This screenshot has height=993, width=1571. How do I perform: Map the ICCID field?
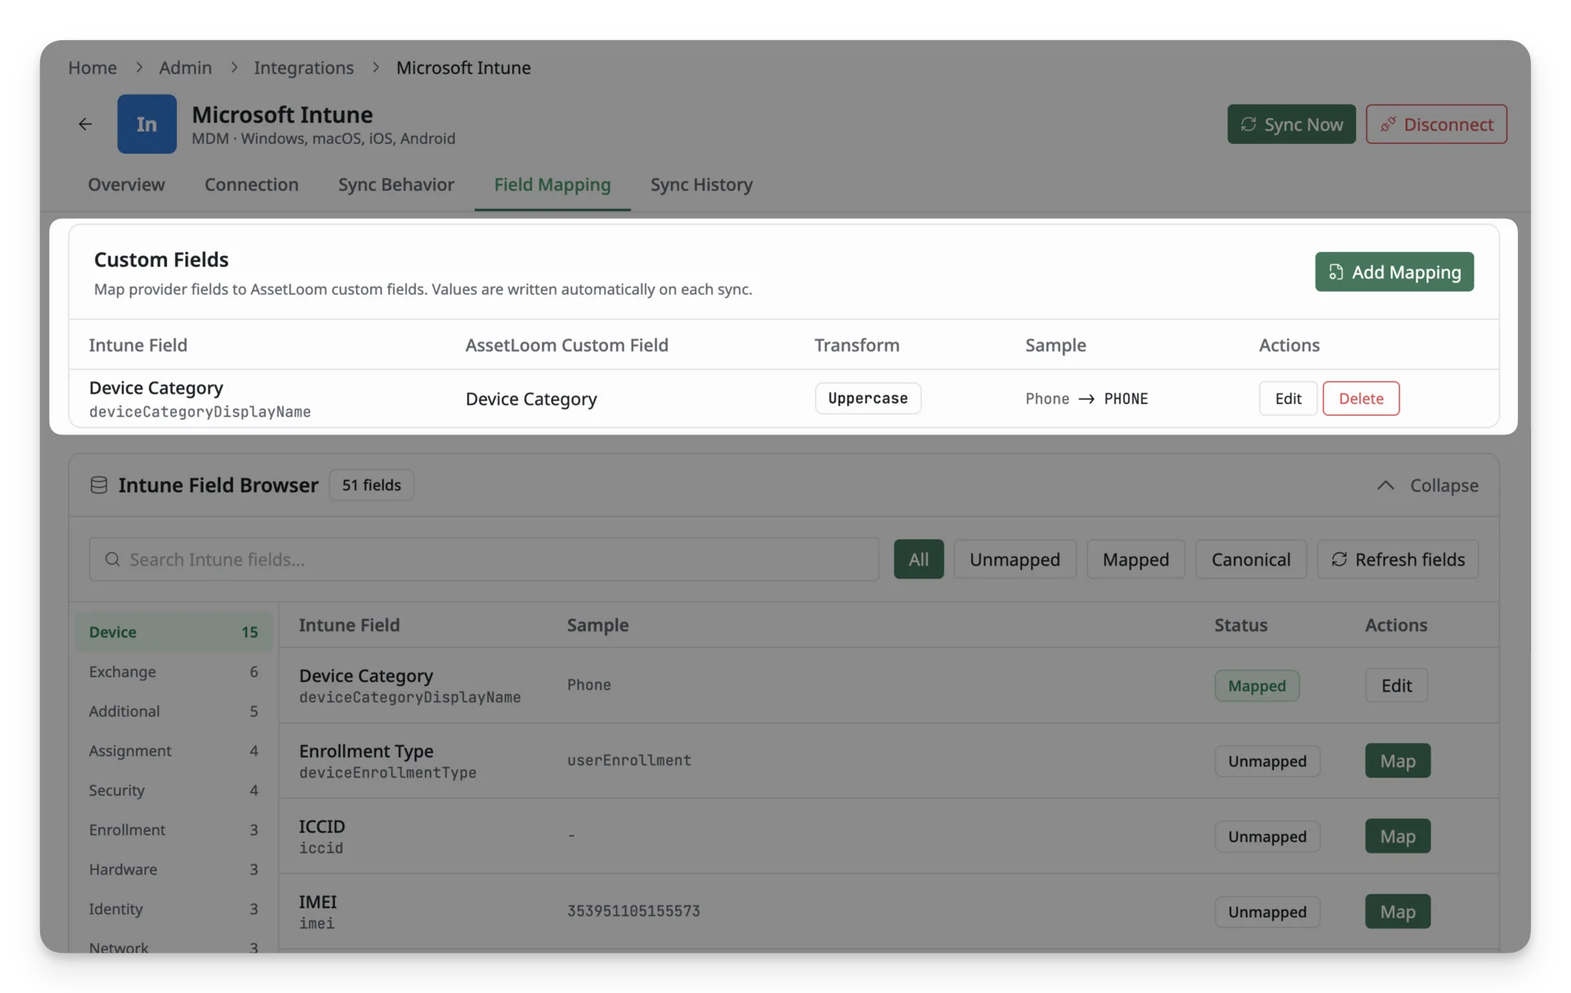[x=1398, y=837]
